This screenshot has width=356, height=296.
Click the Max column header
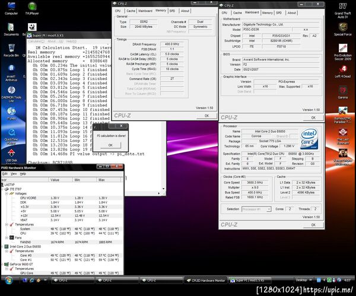109,180
